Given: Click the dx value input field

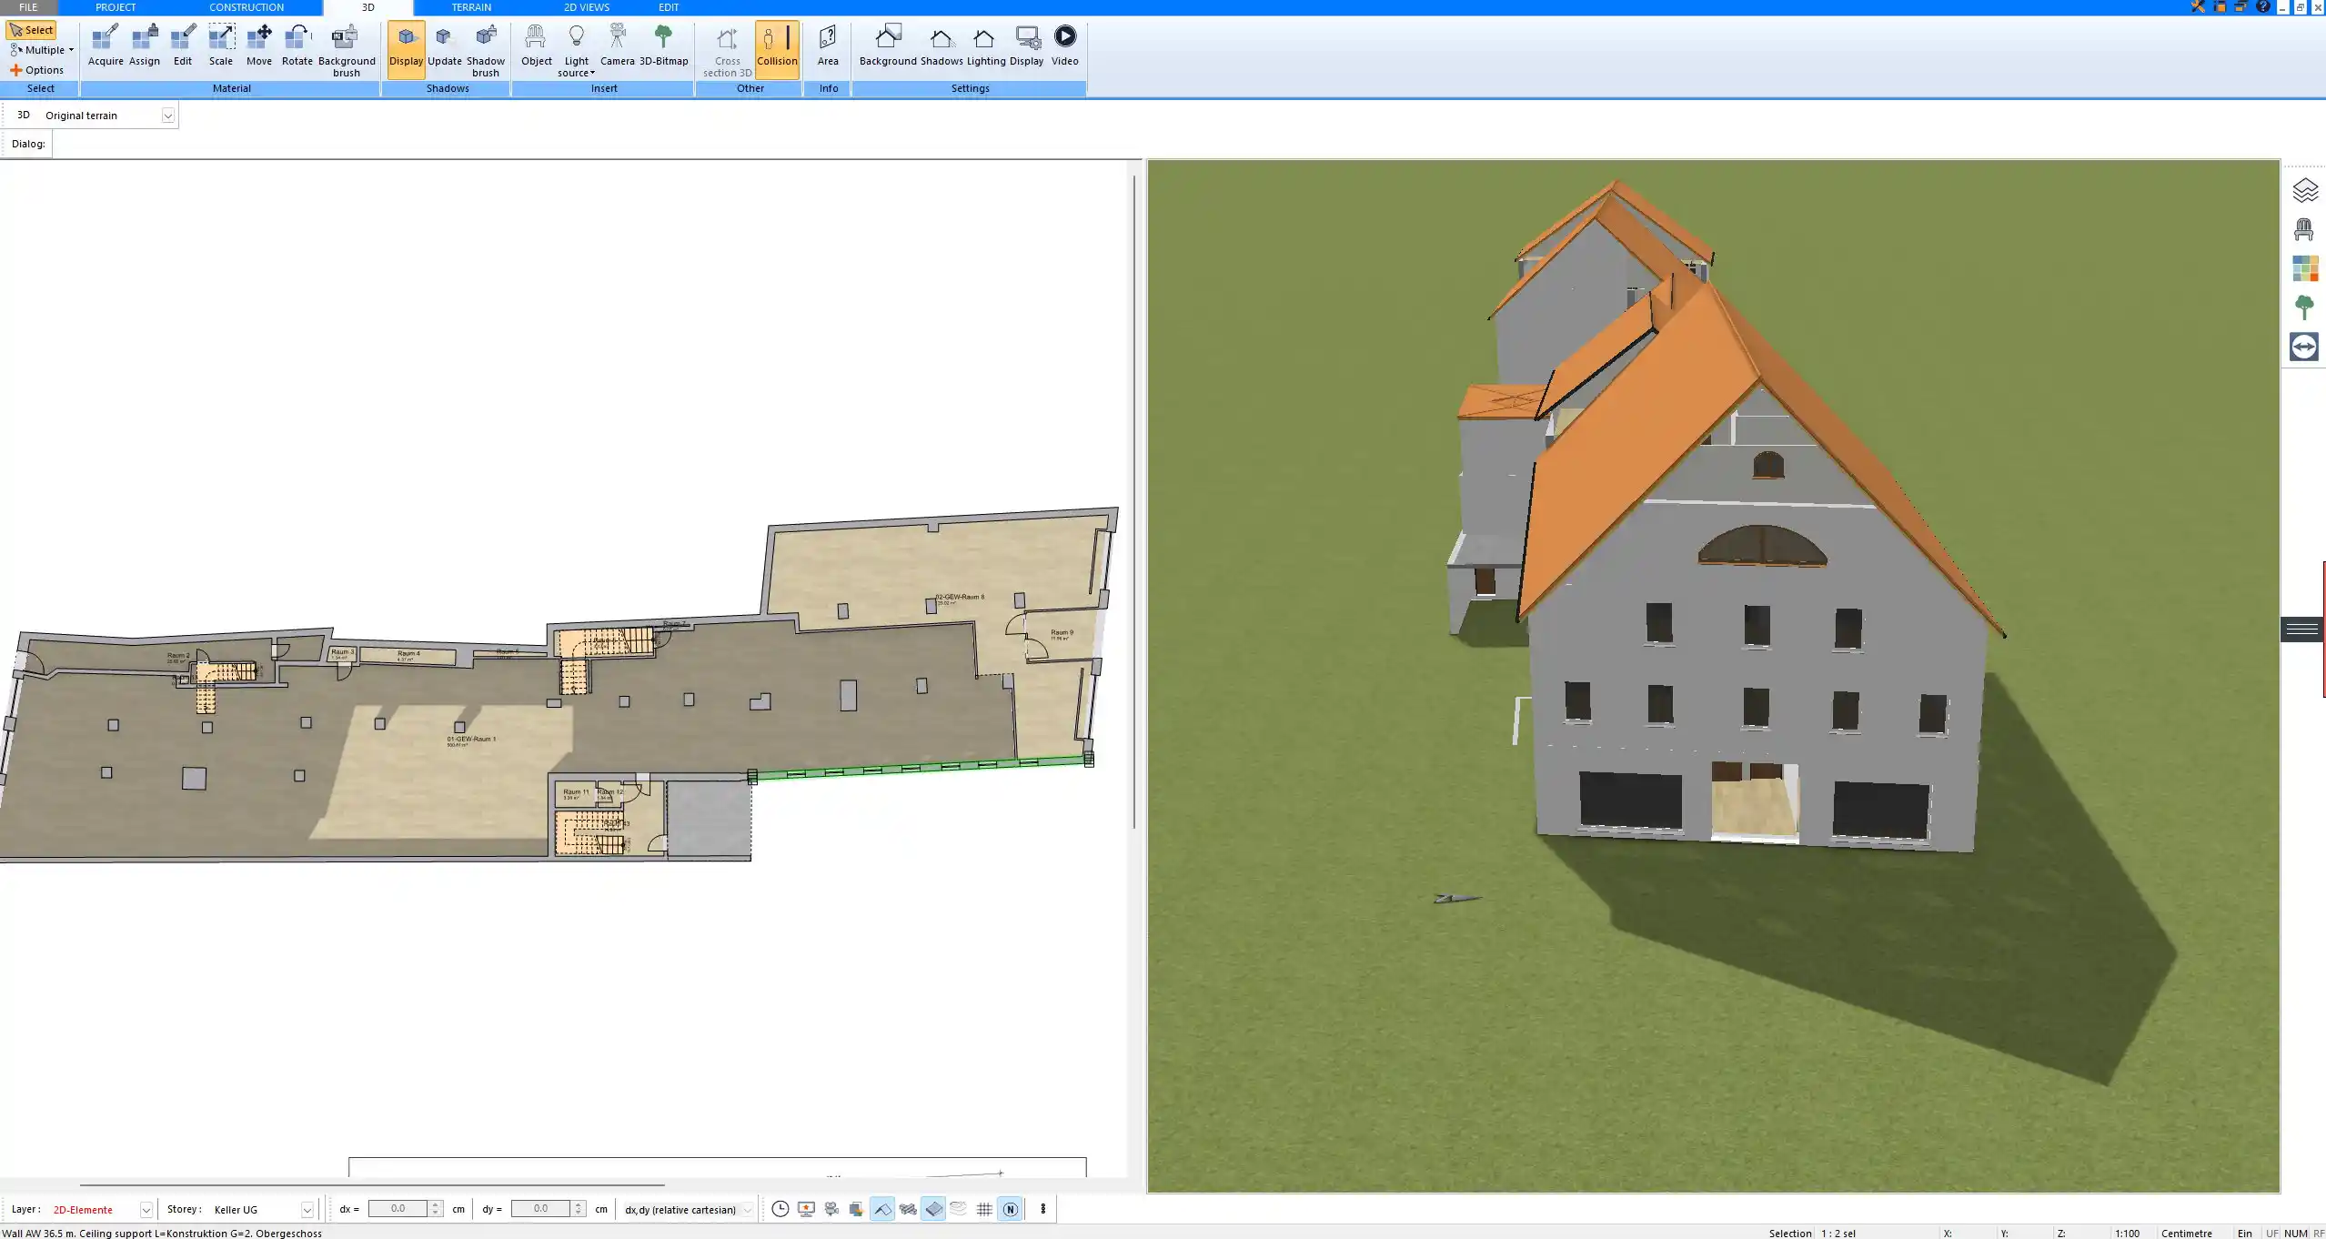Looking at the screenshot, I should [x=398, y=1209].
